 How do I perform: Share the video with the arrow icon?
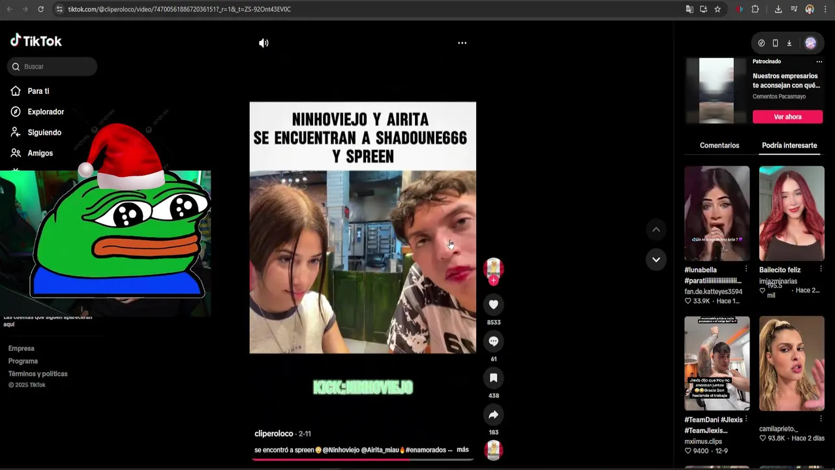coord(494,415)
